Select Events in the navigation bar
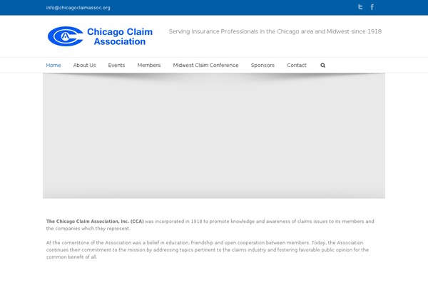The height and width of the screenshot is (285, 428). tap(116, 66)
